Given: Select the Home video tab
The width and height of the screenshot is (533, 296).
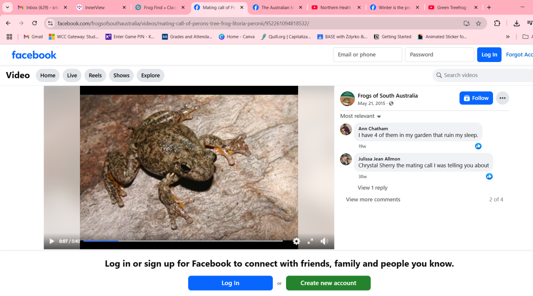Looking at the screenshot, I should click(47, 75).
